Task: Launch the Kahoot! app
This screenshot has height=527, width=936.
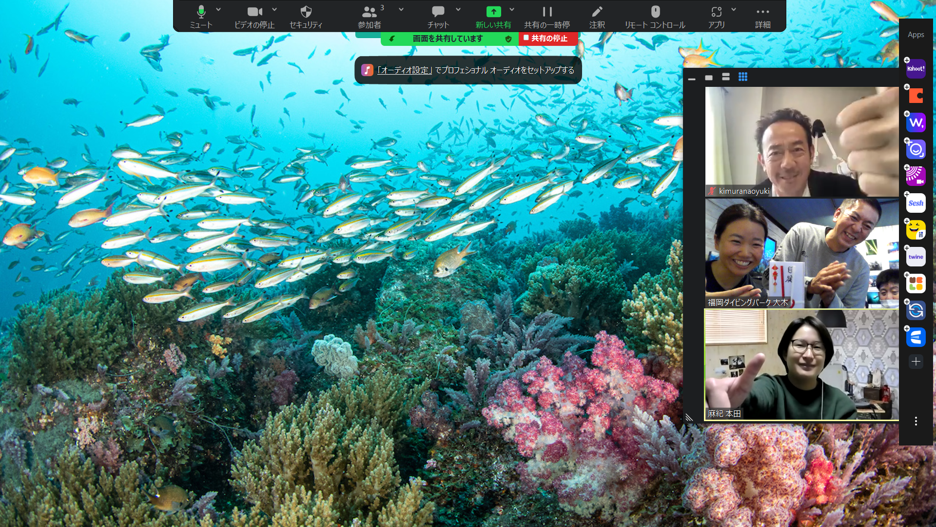Action: [916, 69]
